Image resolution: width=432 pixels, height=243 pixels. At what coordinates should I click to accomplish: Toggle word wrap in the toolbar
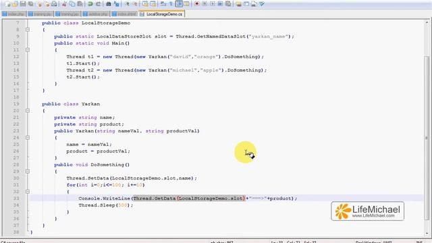163,4
